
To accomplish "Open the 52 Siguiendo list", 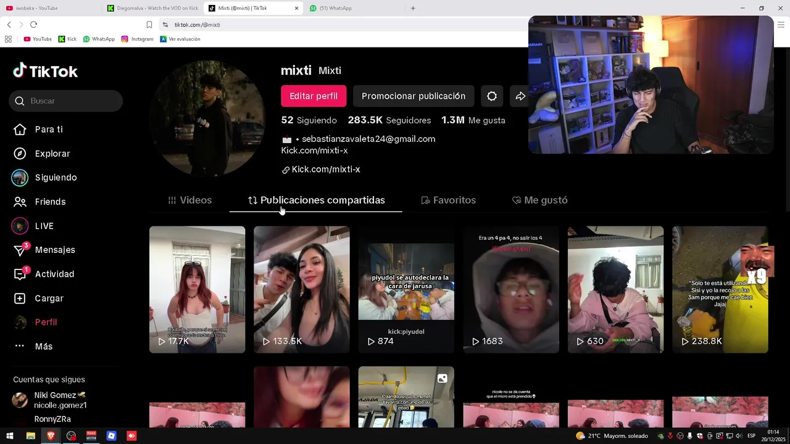I will coord(309,120).
